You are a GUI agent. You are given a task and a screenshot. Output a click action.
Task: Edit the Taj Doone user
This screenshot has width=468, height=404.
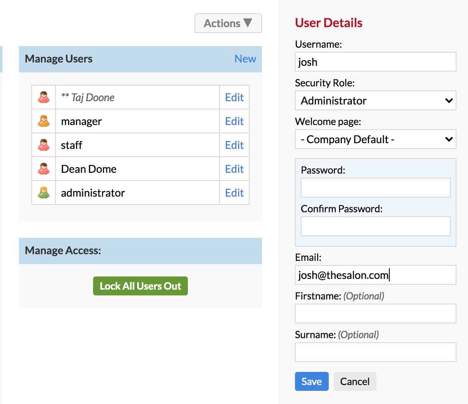[234, 98]
